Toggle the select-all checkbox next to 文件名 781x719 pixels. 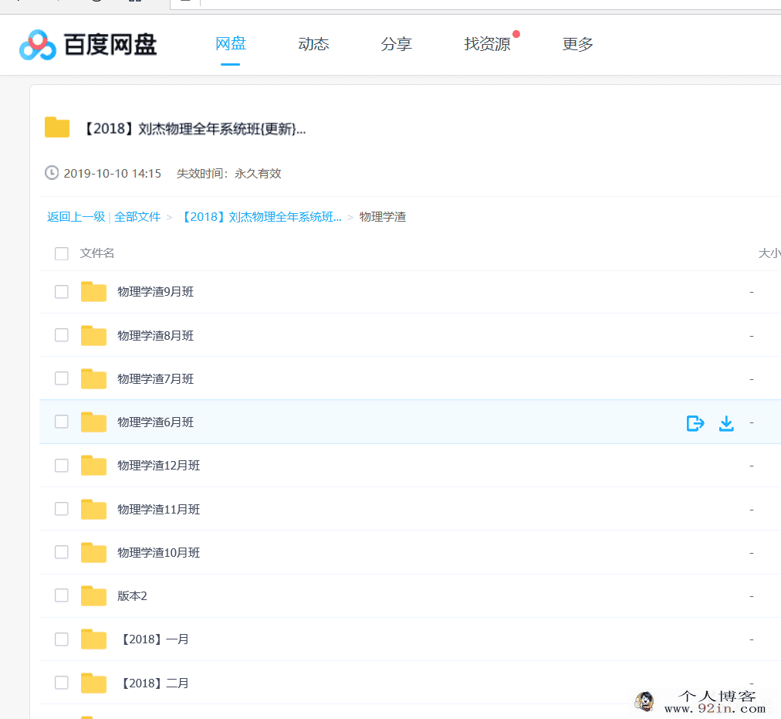click(61, 253)
